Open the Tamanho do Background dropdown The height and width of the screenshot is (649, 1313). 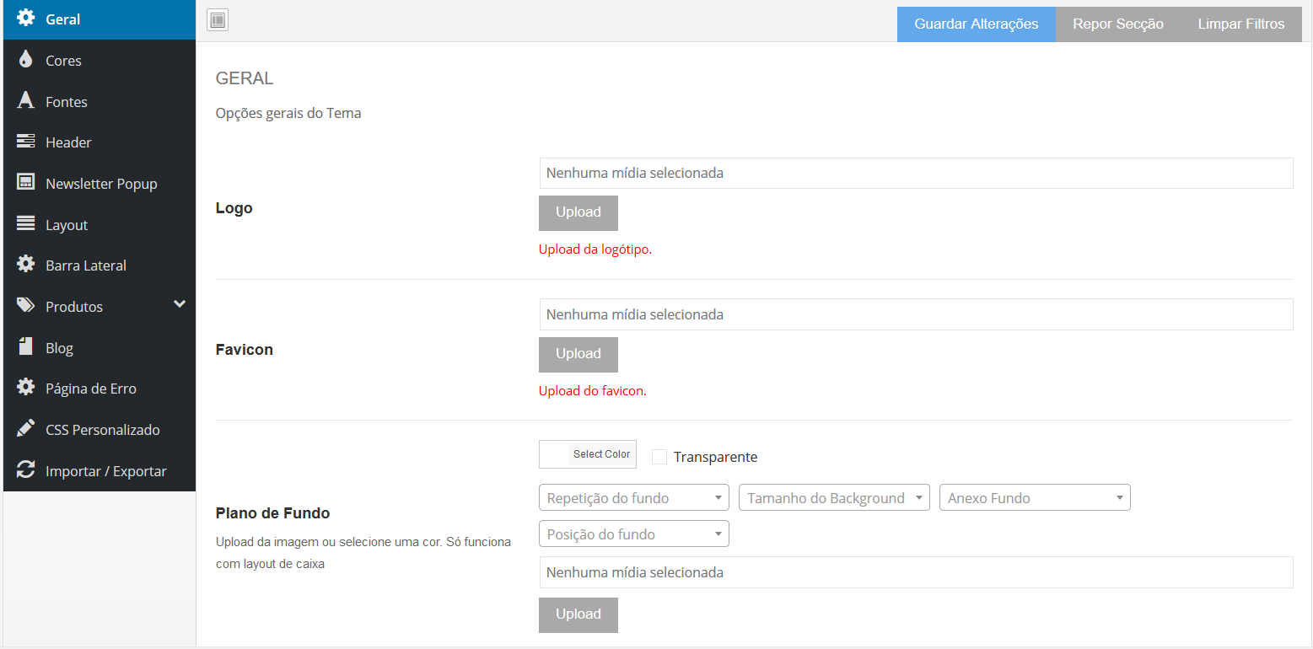[833, 498]
